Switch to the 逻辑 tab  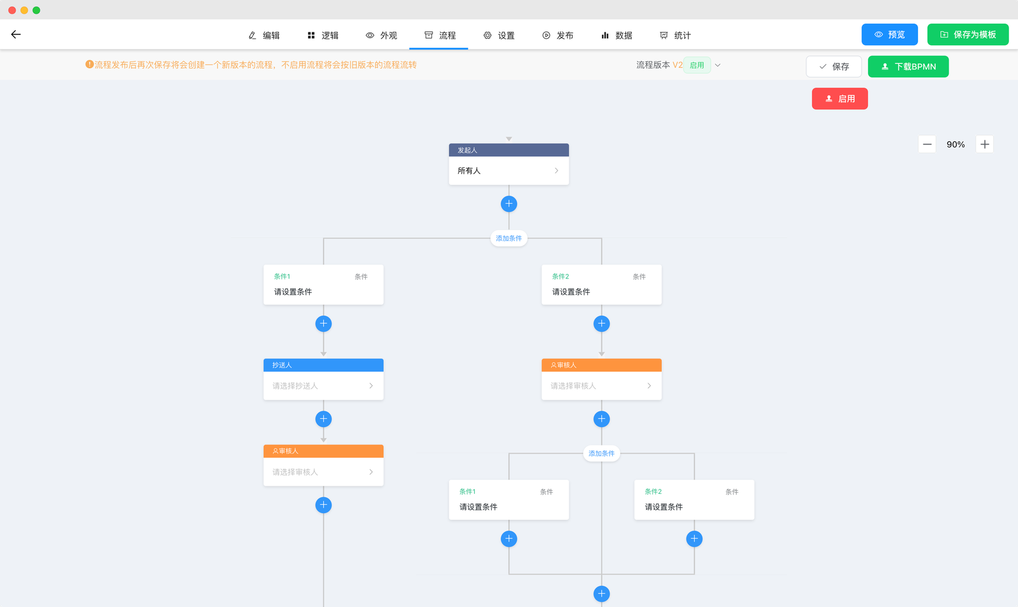323,36
